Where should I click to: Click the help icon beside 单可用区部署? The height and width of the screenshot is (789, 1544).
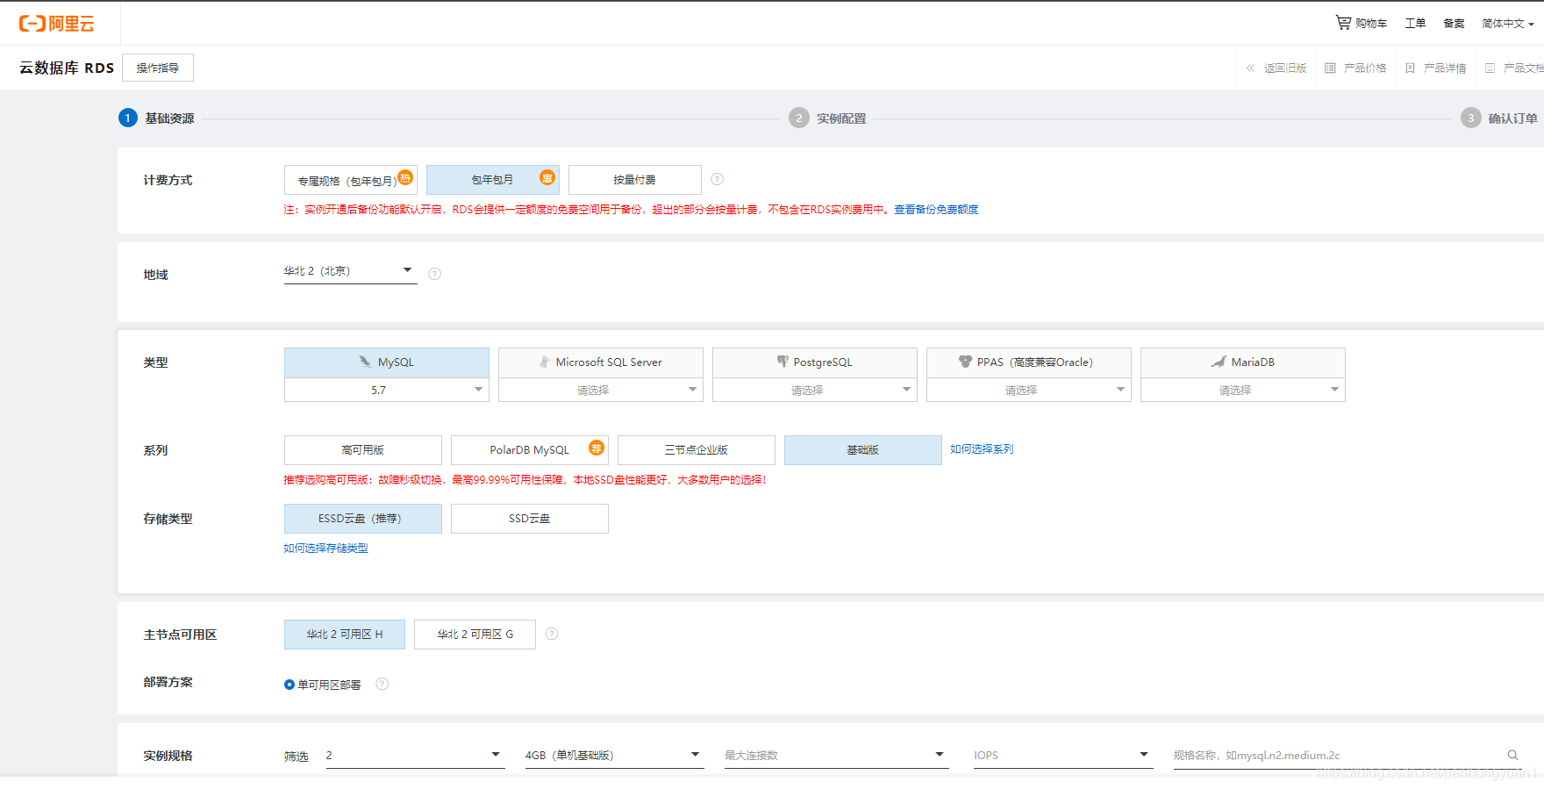[x=382, y=684]
